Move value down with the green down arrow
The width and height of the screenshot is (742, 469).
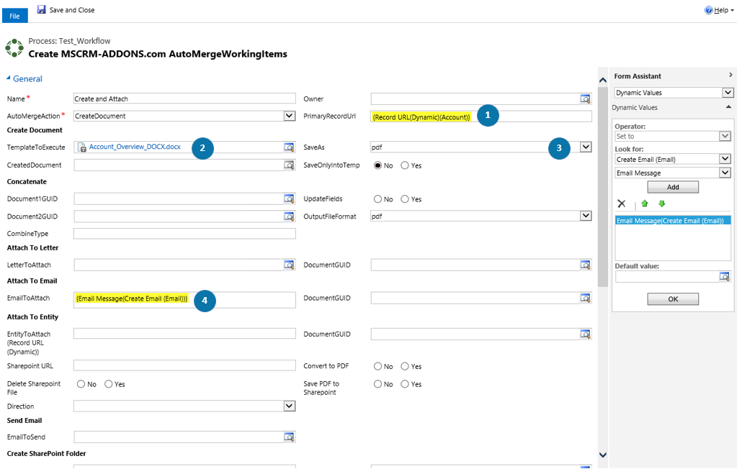[661, 204]
